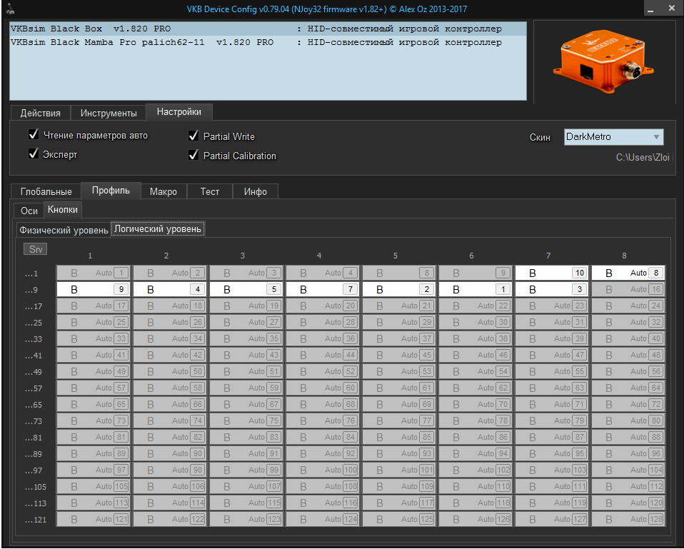Open the Макро tab
The width and height of the screenshot is (684, 549).
[164, 191]
